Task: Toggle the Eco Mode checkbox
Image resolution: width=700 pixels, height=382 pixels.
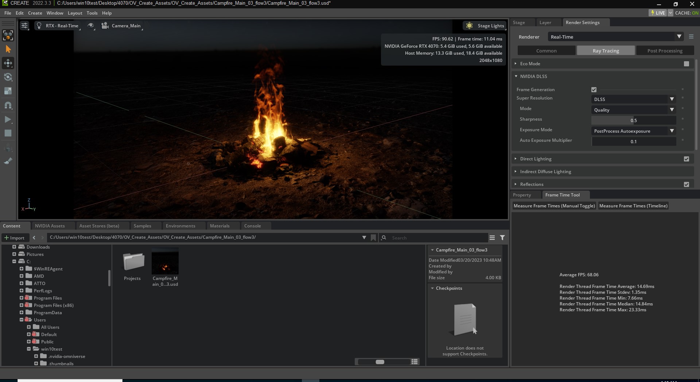Action: pyautogui.click(x=687, y=64)
